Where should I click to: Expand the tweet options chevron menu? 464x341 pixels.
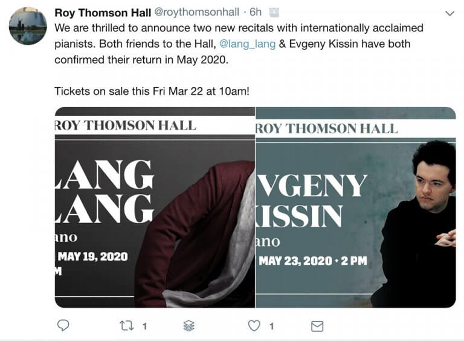click(449, 13)
